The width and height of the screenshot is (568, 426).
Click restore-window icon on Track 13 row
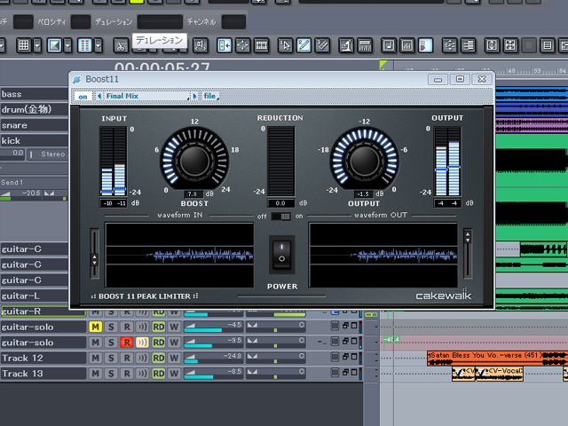pos(345,372)
